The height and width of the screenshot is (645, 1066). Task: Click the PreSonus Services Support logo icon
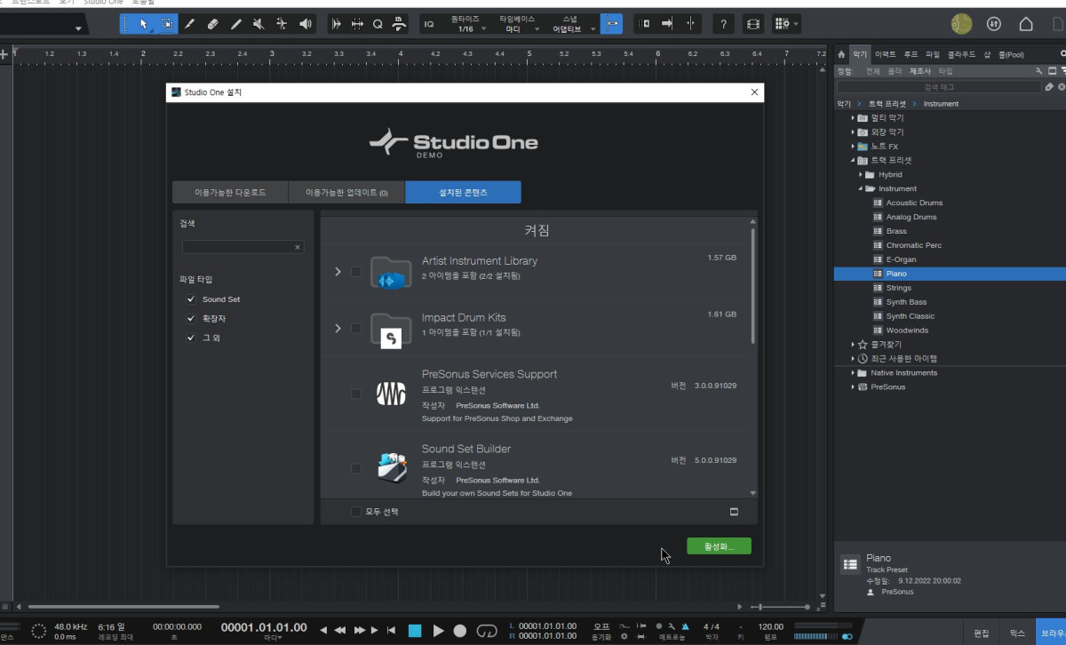[x=391, y=393]
